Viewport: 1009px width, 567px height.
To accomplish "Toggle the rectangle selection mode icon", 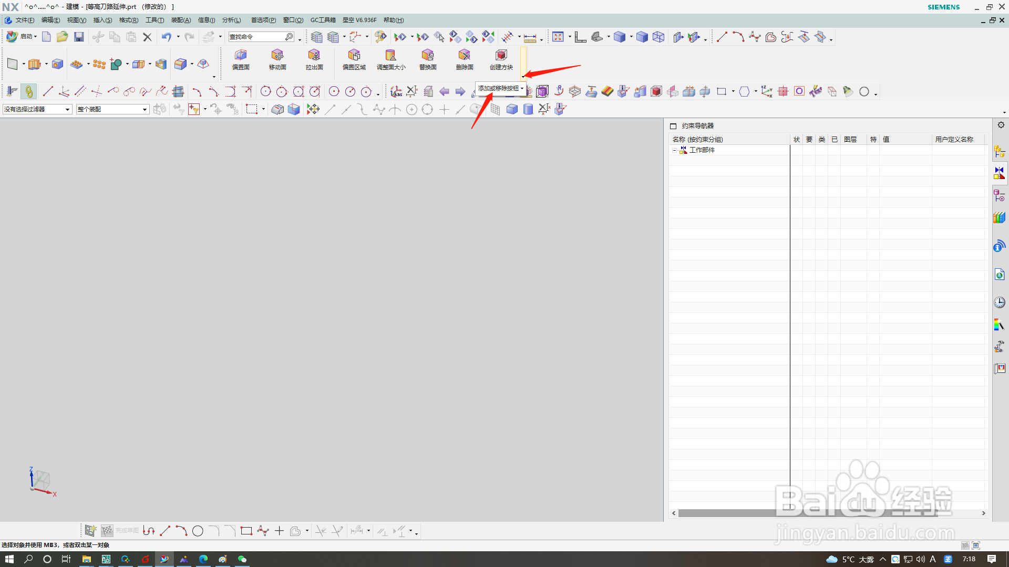I will pos(252,109).
